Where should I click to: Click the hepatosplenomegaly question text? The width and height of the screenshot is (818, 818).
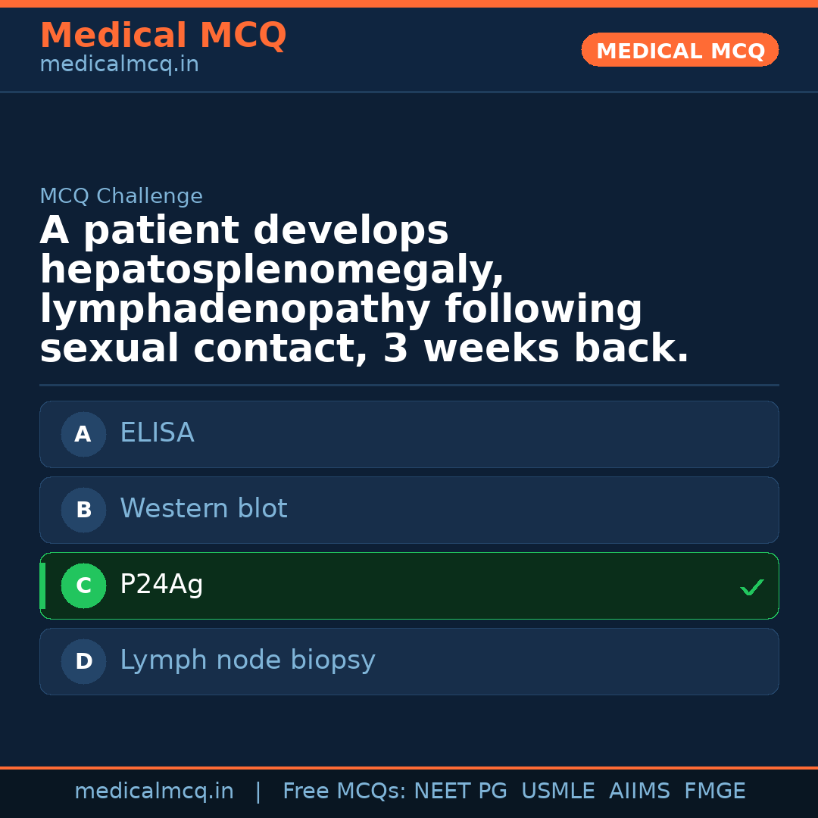pyautogui.click(x=272, y=270)
